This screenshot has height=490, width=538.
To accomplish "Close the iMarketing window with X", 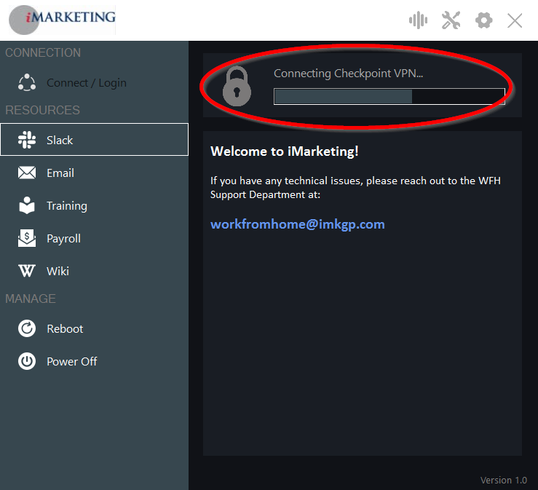I will coord(515,20).
